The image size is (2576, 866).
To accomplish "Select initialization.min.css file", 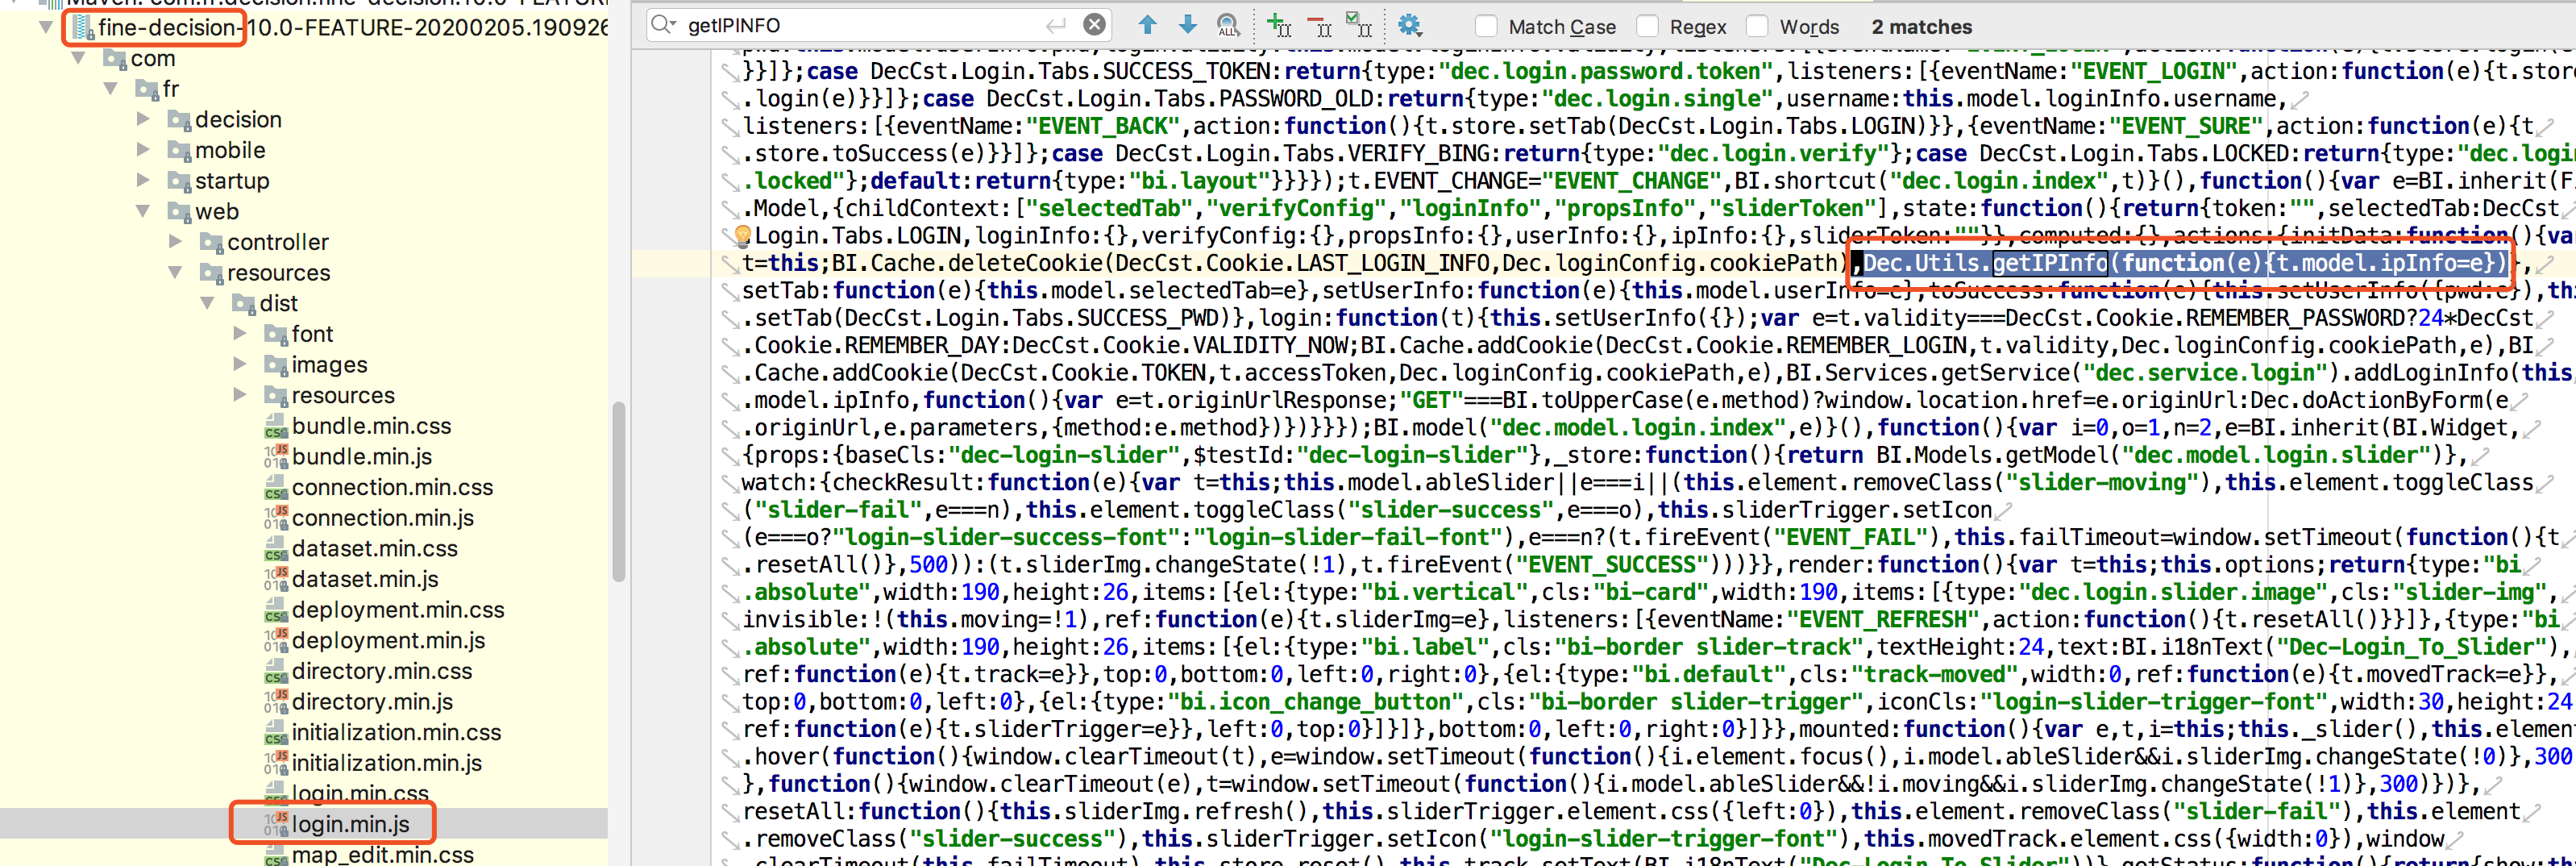I will [396, 732].
